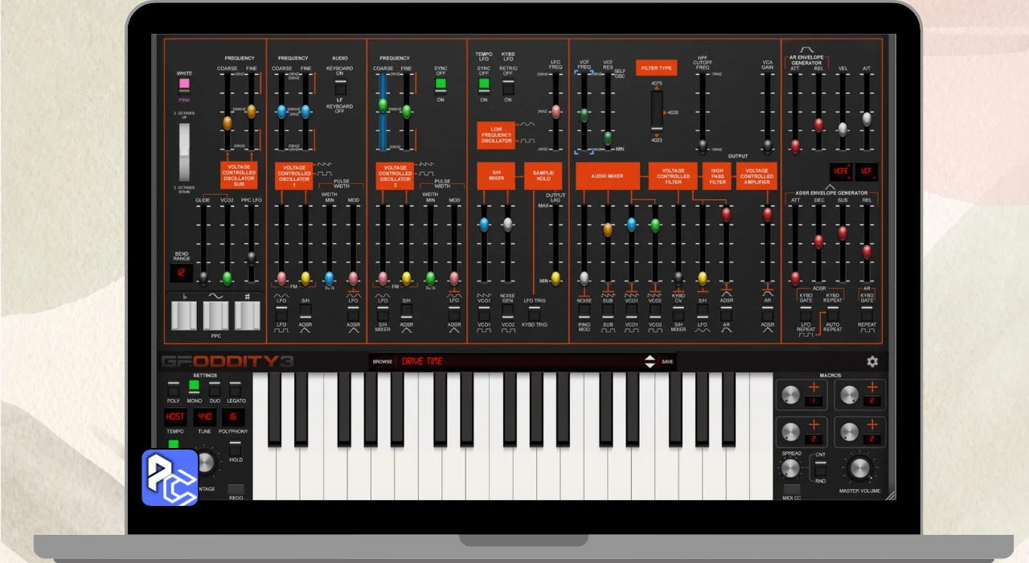
Task: Enable Poly mode switch
Action: click(173, 388)
